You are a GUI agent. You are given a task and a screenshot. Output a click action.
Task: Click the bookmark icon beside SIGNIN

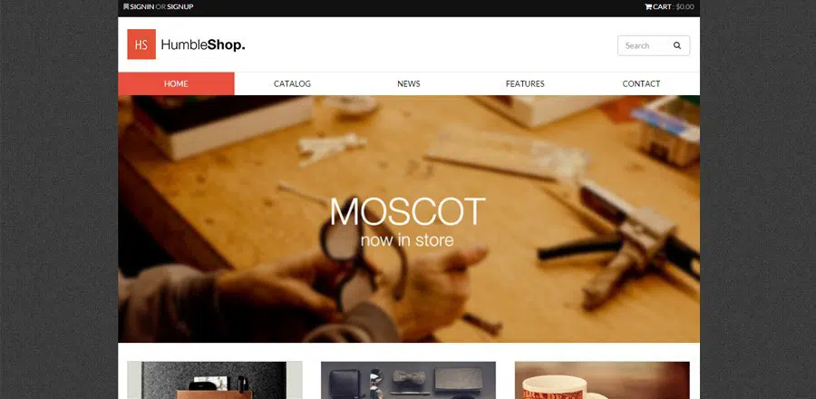tap(126, 6)
